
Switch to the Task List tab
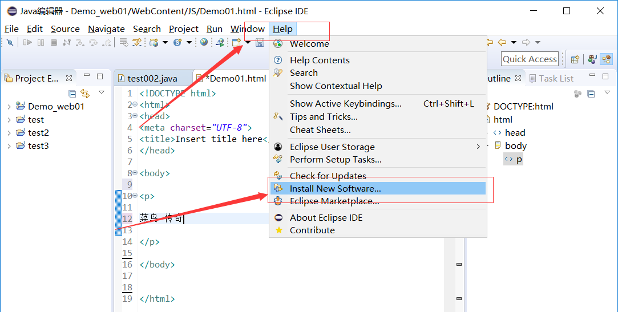pos(551,78)
